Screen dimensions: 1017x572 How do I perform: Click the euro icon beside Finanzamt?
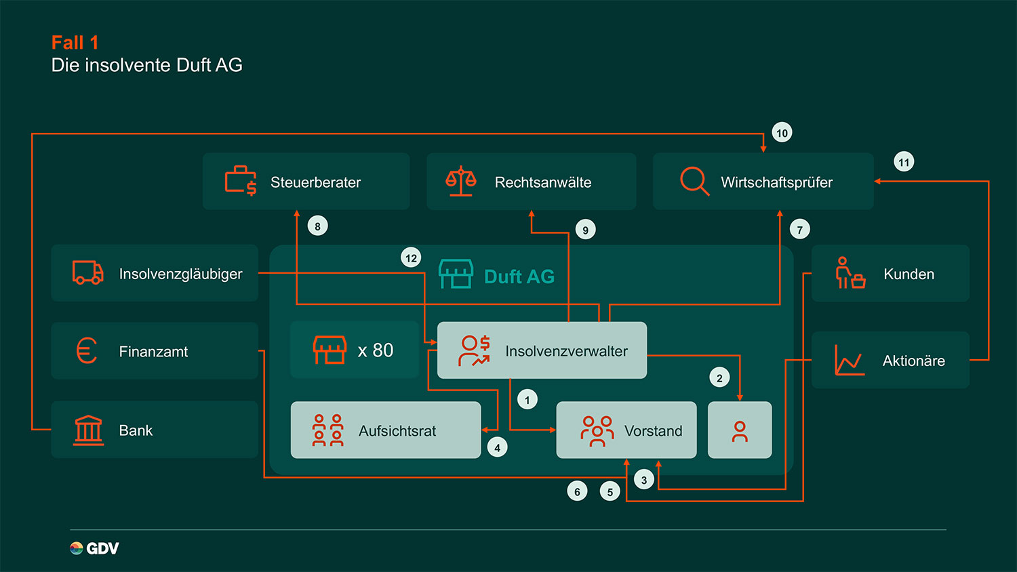[x=87, y=351]
